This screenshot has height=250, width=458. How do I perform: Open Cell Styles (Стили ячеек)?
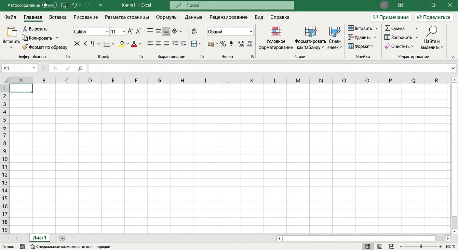(x=334, y=38)
